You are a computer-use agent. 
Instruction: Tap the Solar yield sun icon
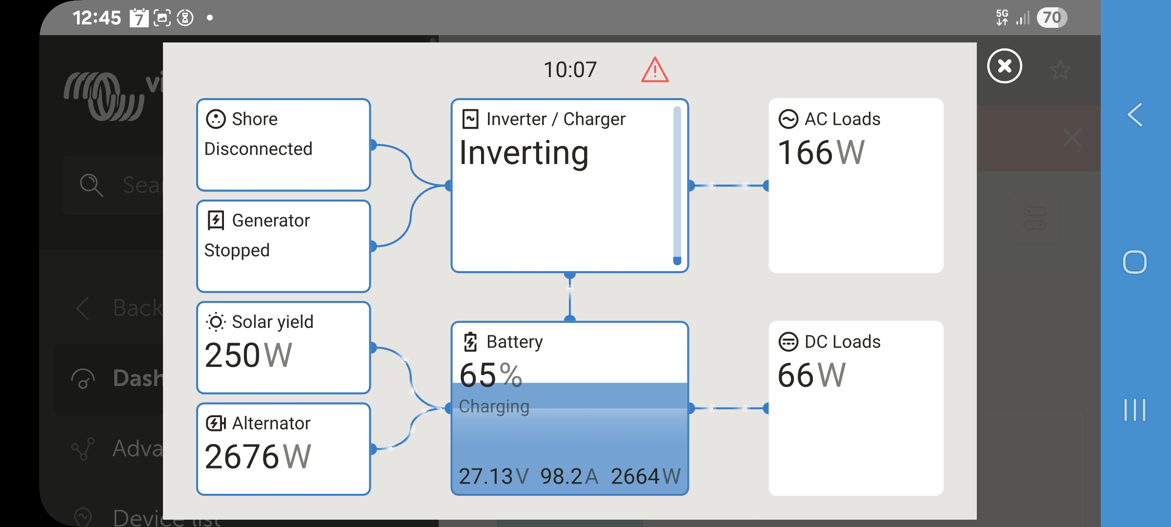(x=216, y=322)
